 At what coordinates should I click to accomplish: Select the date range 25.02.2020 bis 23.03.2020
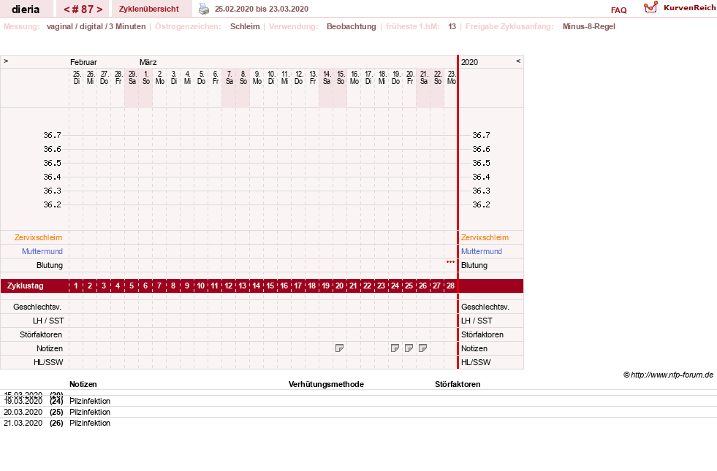tap(262, 9)
